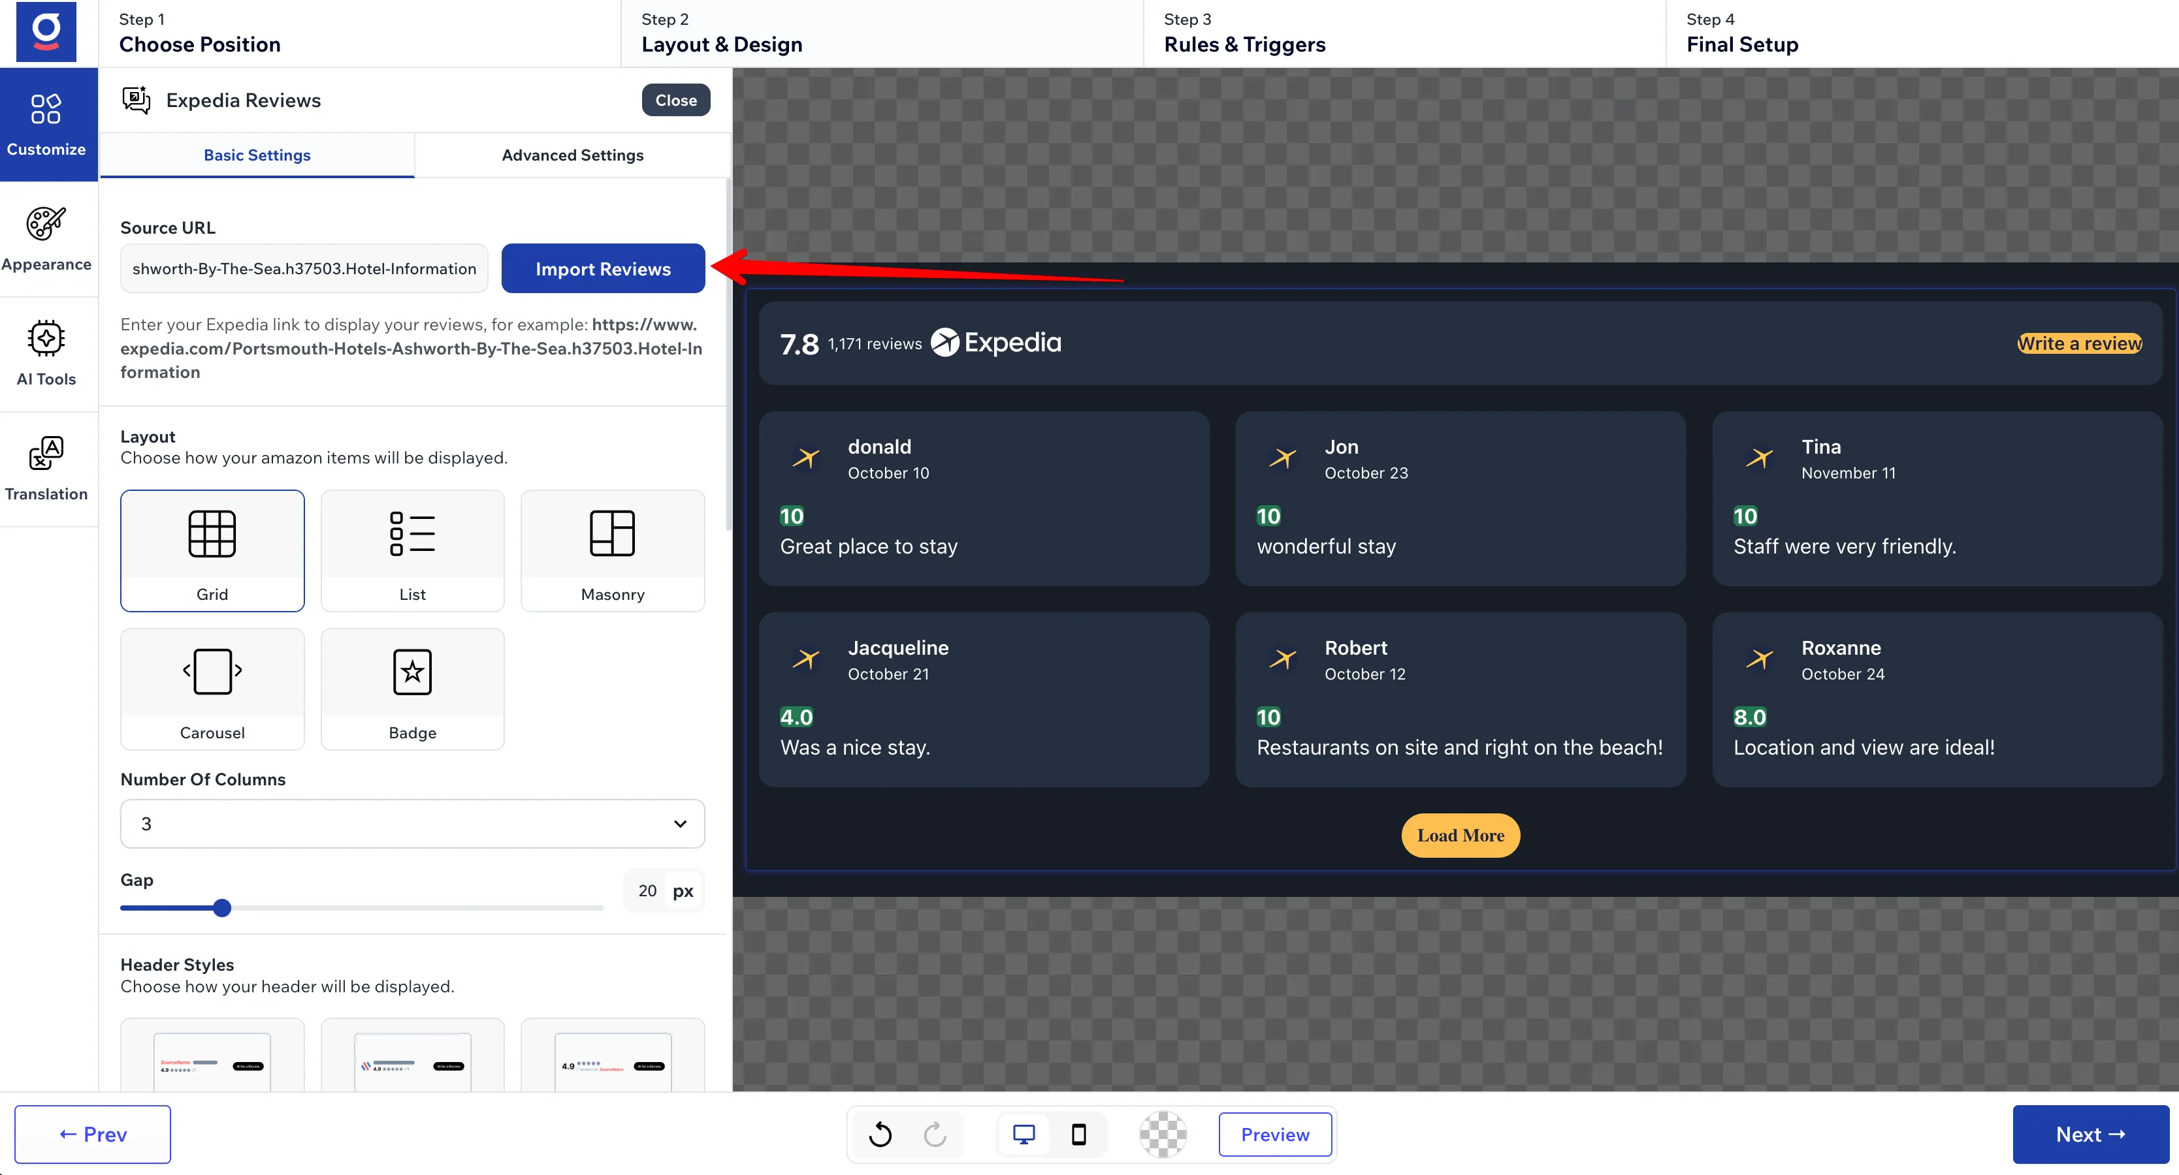Click Robert's review avatar icon
Screen dimensions: 2179x1175
1282,659
